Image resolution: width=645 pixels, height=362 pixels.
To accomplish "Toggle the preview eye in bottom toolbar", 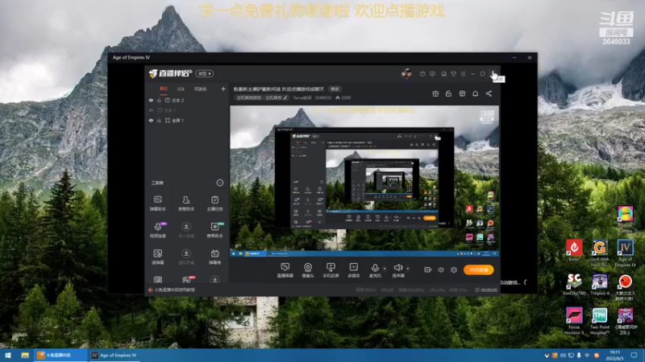I will 441,269.
